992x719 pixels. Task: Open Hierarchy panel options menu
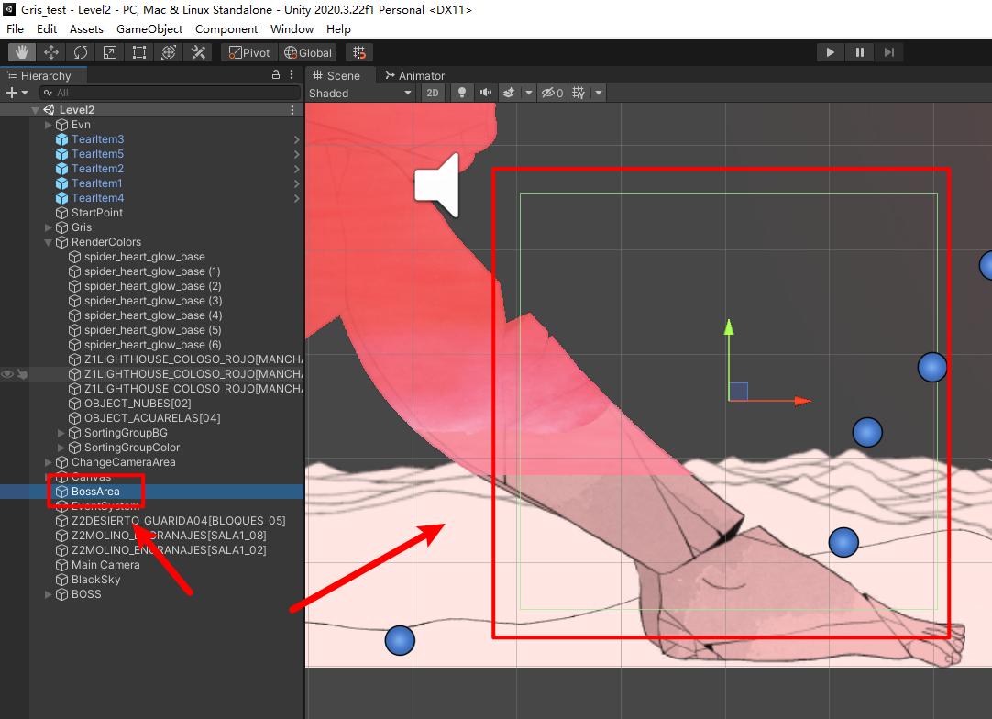coord(292,74)
